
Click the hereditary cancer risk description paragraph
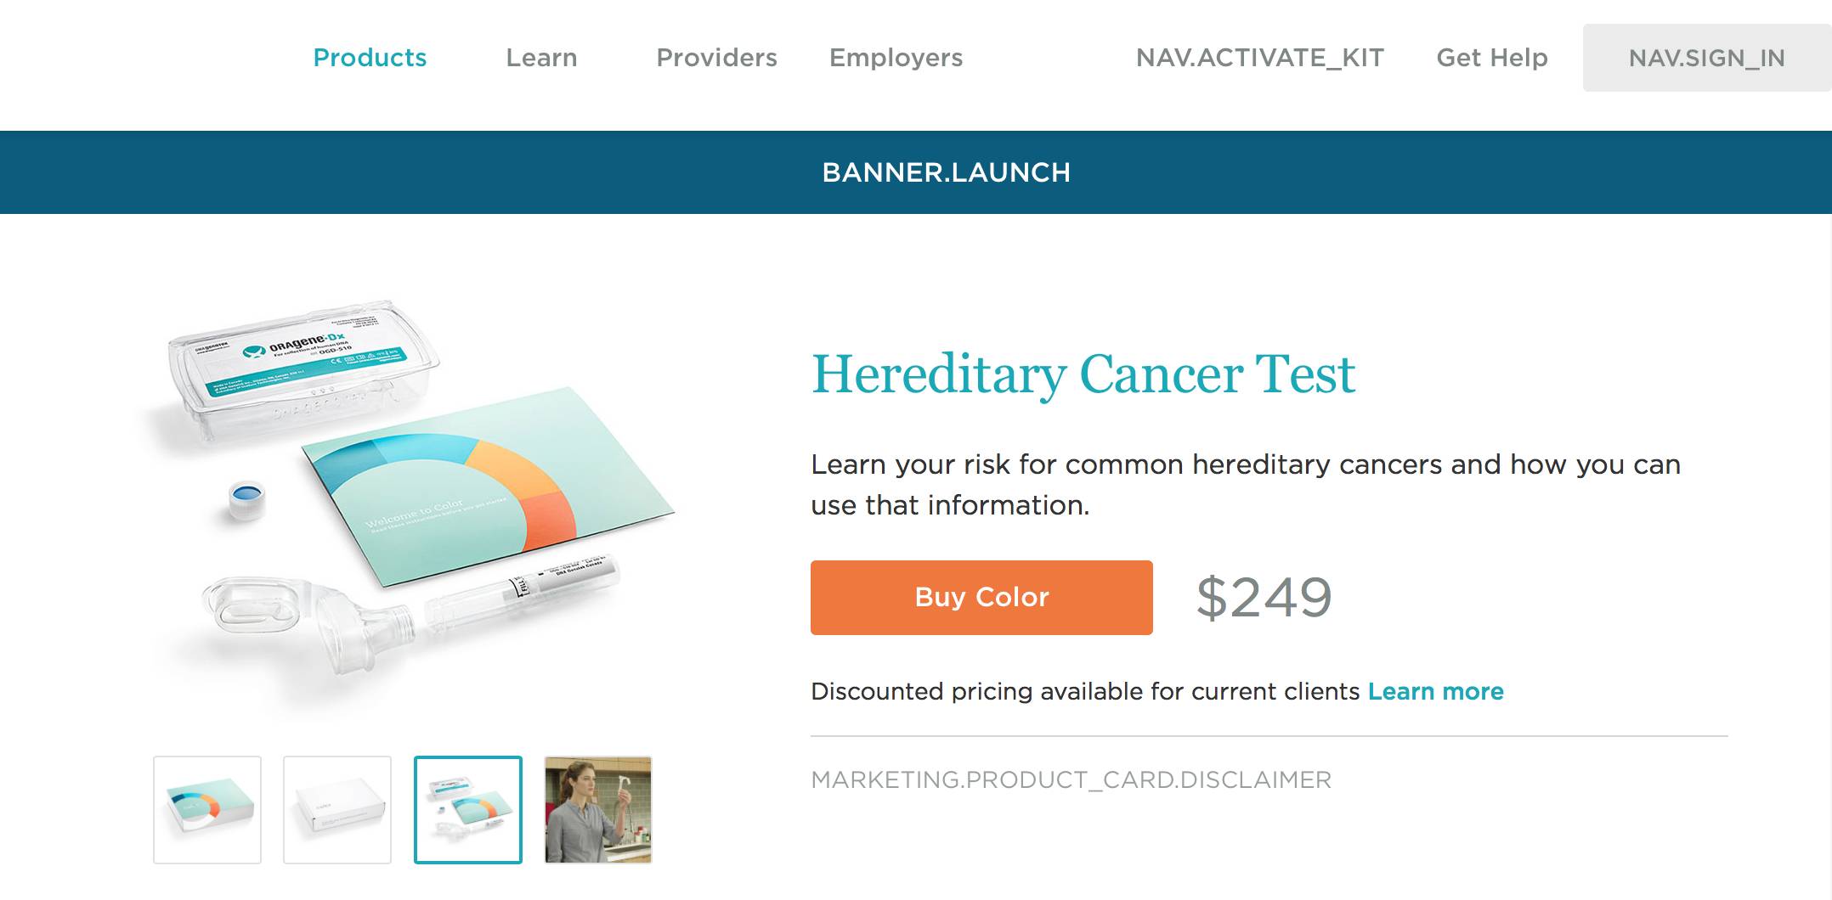pyautogui.click(x=1245, y=484)
